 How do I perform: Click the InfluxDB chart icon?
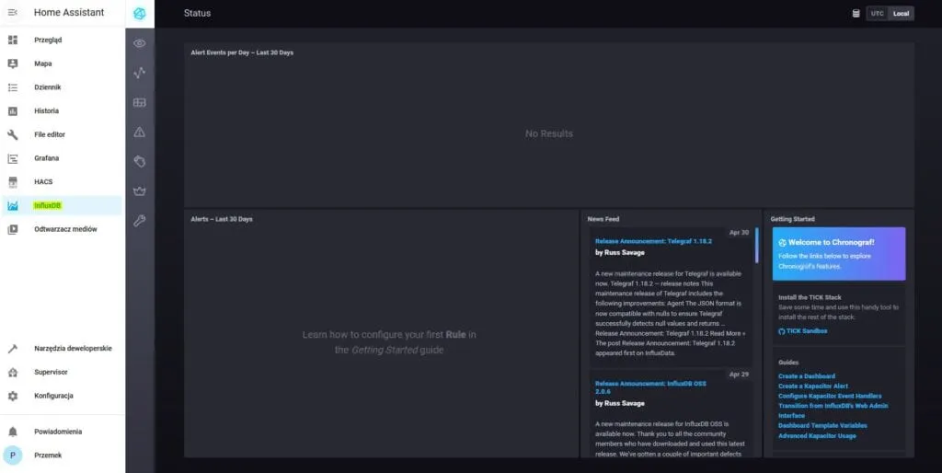point(13,205)
